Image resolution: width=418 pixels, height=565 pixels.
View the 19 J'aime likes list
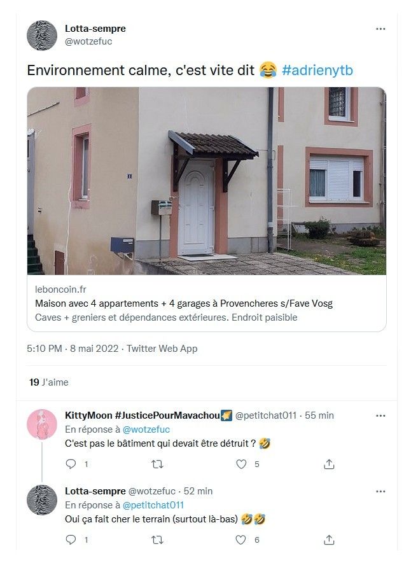click(x=48, y=382)
